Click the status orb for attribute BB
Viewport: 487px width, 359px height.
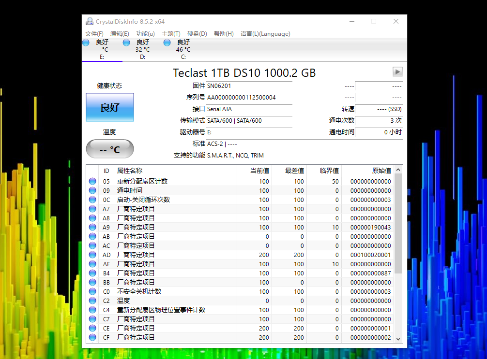[x=92, y=282]
